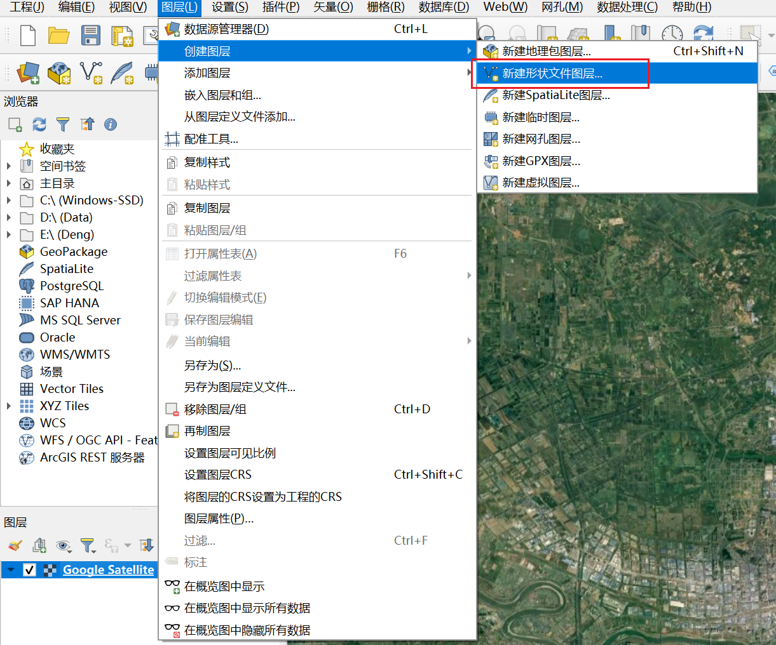Image resolution: width=776 pixels, height=645 pixels.
Task: Click the New Project blank page icon
Action: point(28,35)
